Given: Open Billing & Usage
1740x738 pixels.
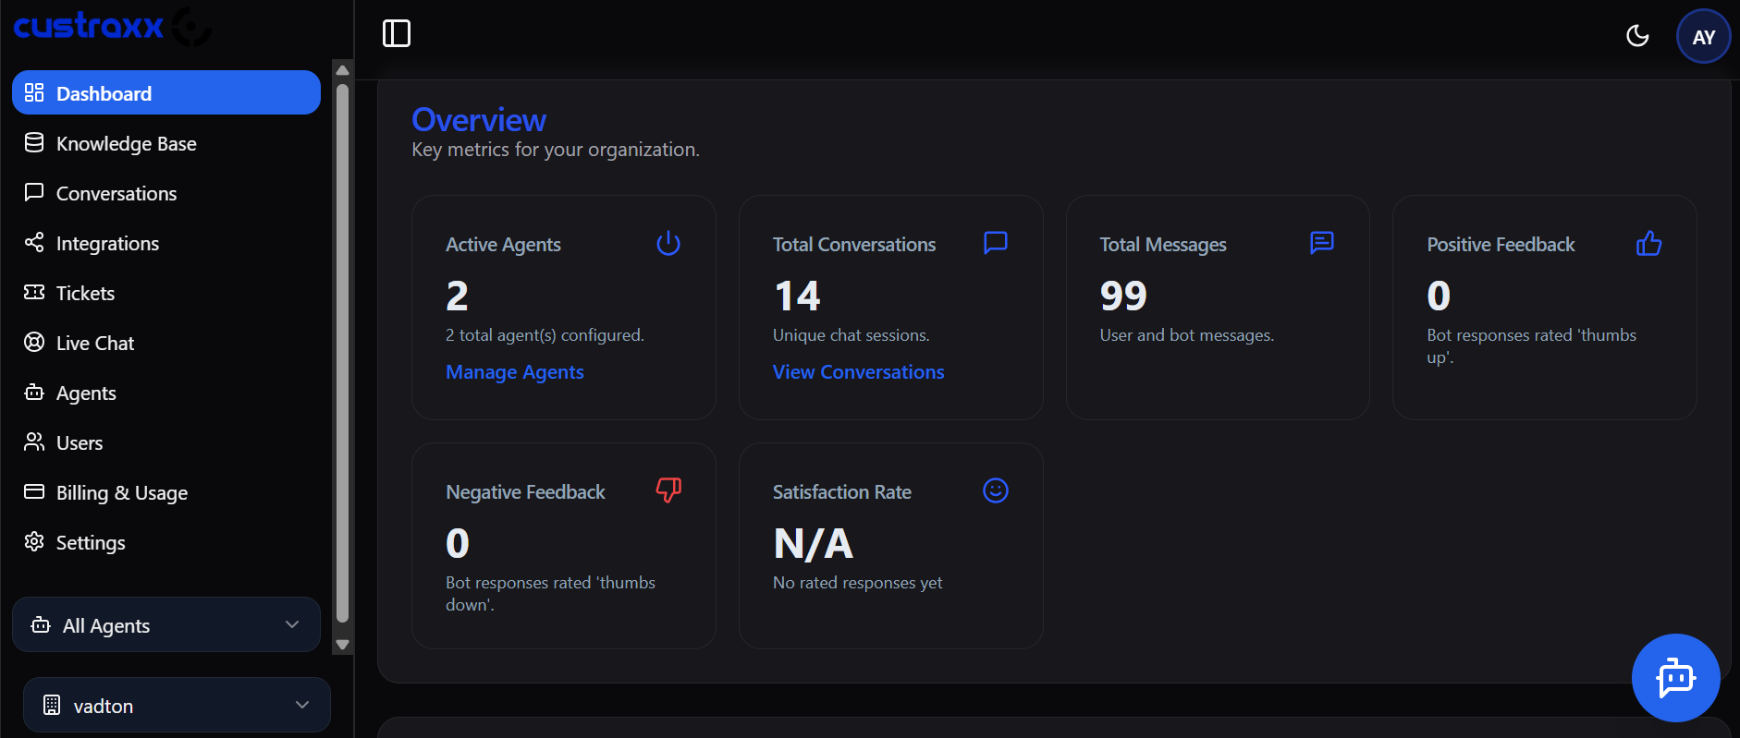Looking at the screenshot, I should tap(166, 492).
